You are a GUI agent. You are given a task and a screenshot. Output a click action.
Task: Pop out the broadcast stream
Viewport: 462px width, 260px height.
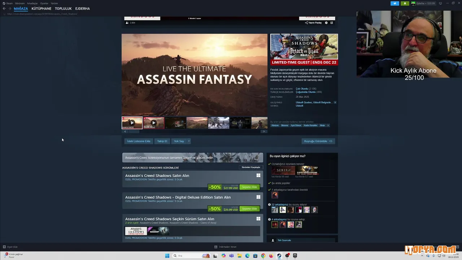point(332,23)
